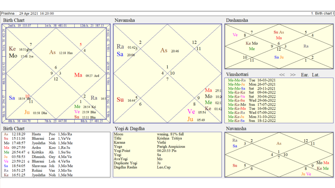Select the Me-Ke-Ve dasha row
The width and height of the screenshot is (335, 188).
pos(252,97)
